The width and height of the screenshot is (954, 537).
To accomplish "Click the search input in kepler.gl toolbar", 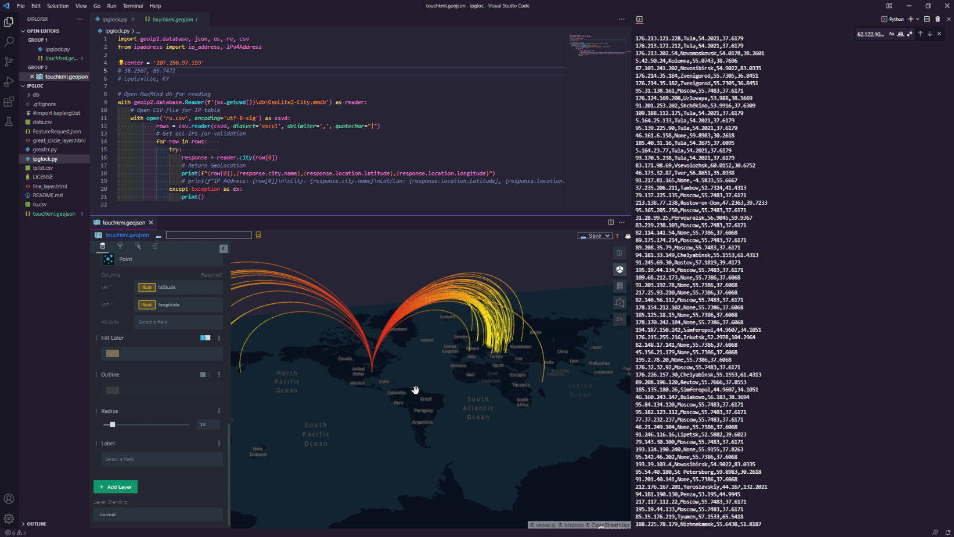I will (209, 235).
